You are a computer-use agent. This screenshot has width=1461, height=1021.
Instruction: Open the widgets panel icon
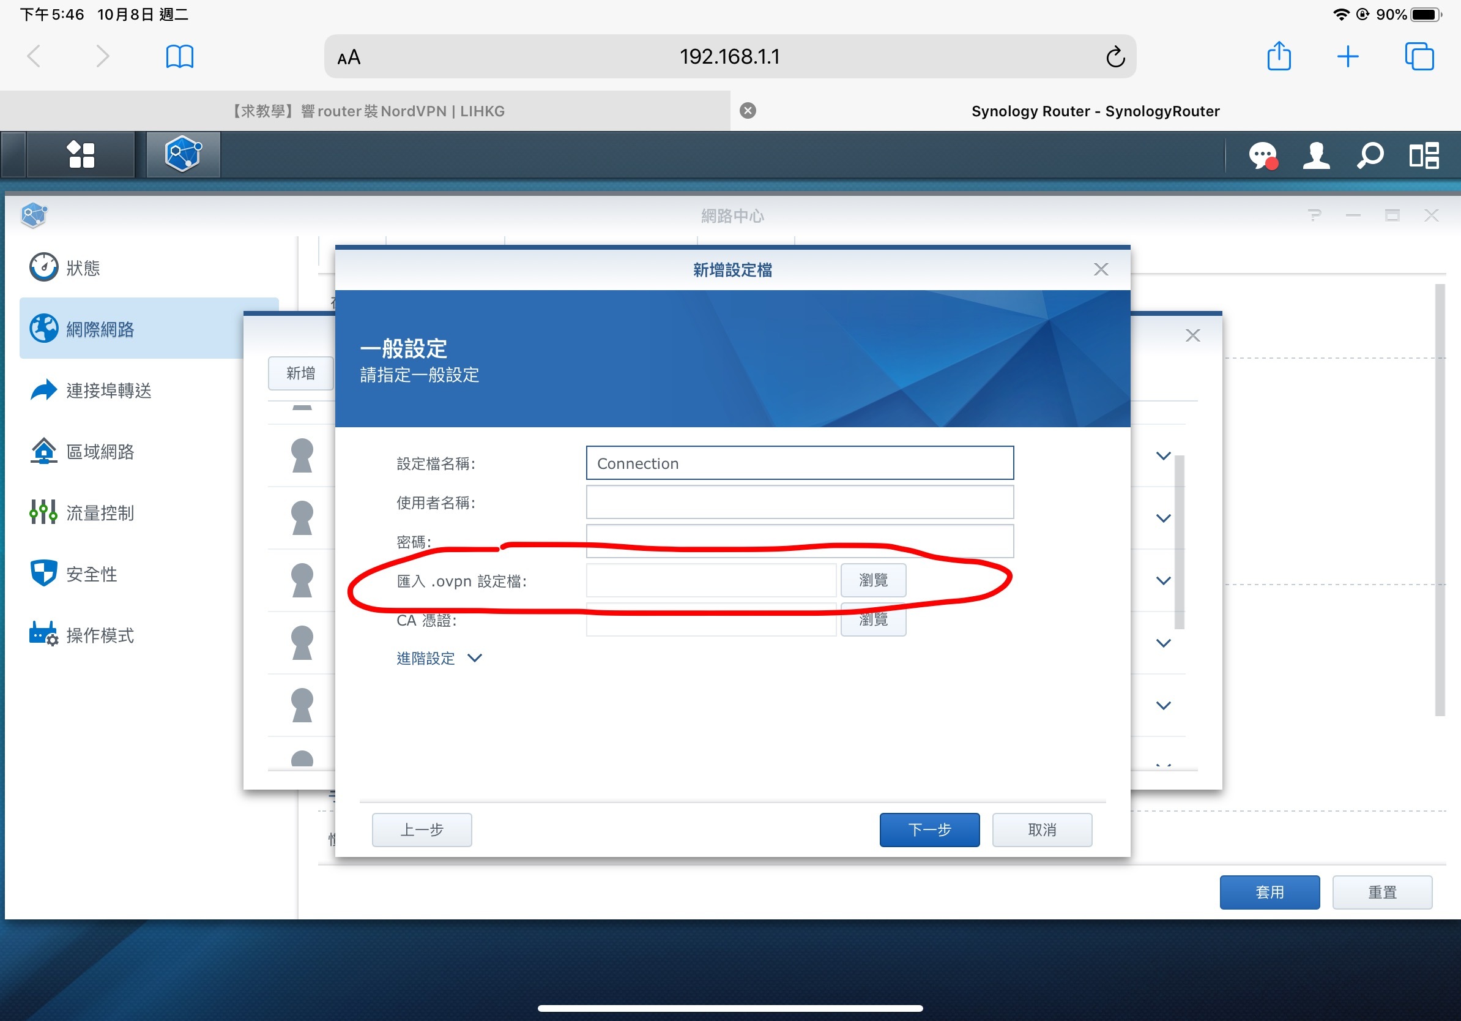1424,155
